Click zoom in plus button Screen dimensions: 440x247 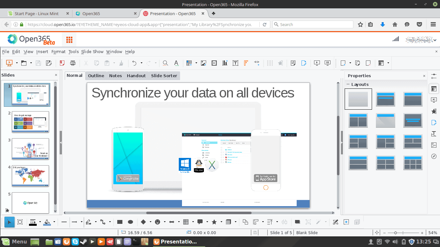(x=422, y=233)
